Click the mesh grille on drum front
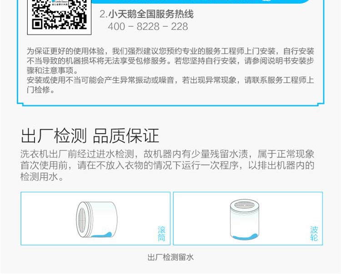 click(x=82, y=220)
